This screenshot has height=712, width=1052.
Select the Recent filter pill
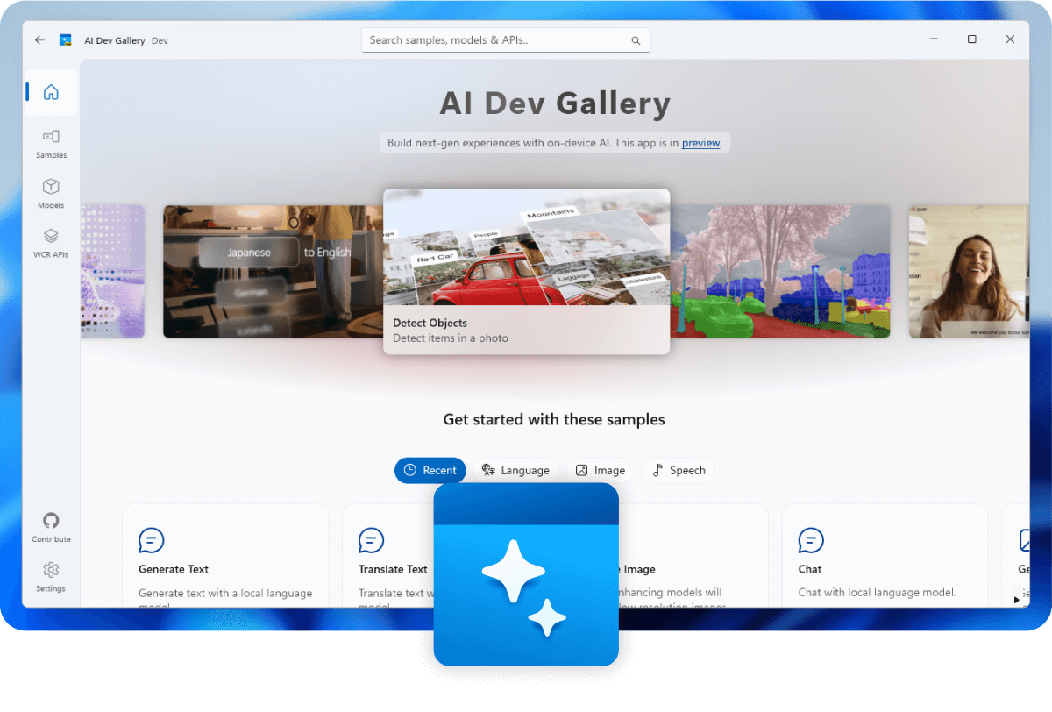[430, 470]
